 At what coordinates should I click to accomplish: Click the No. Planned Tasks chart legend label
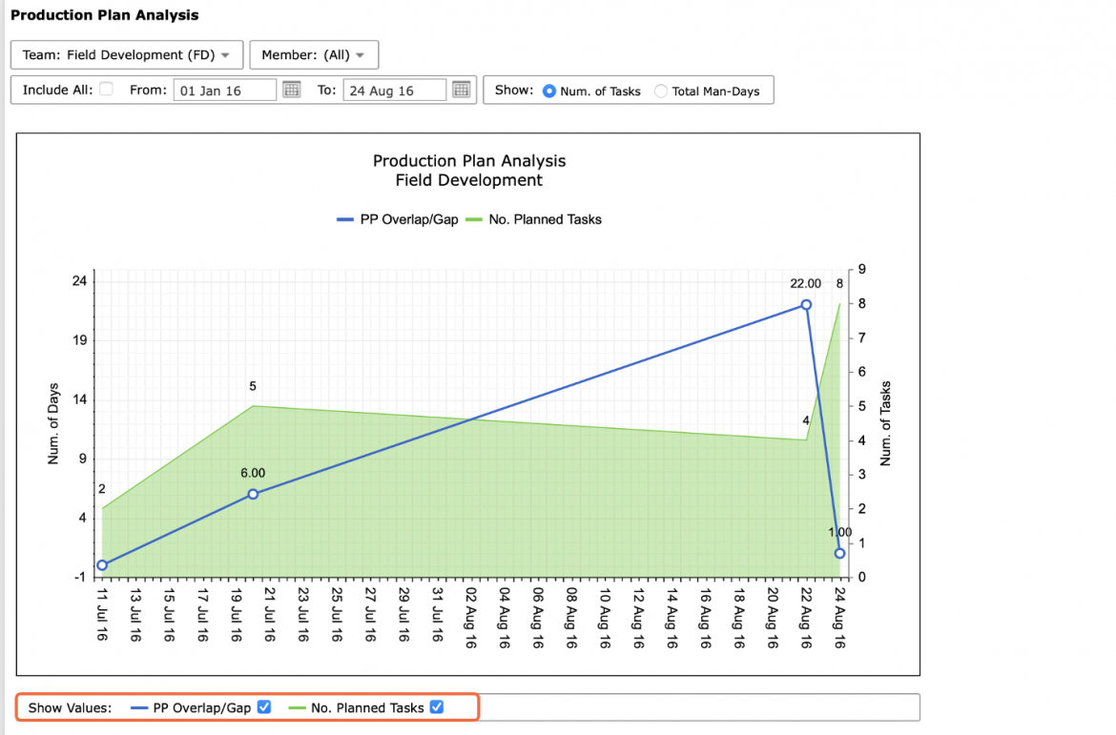click(546, 220)
